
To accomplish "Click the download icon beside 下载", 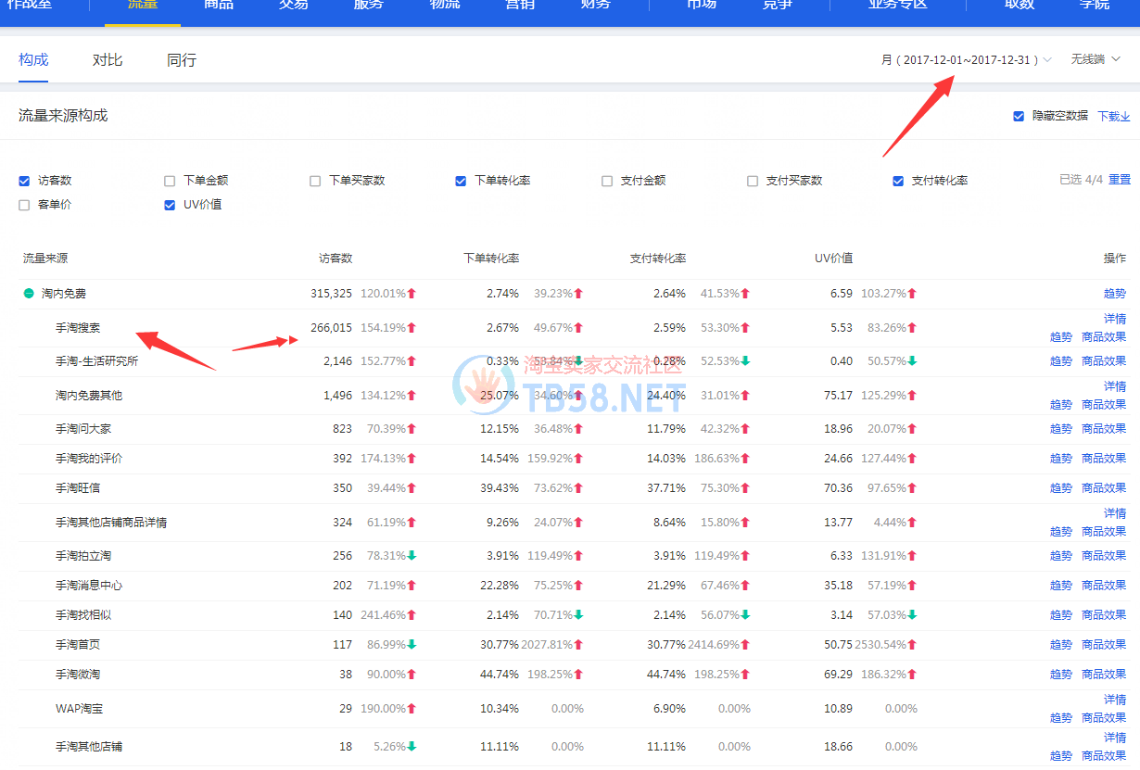I will click(1126, 117).
